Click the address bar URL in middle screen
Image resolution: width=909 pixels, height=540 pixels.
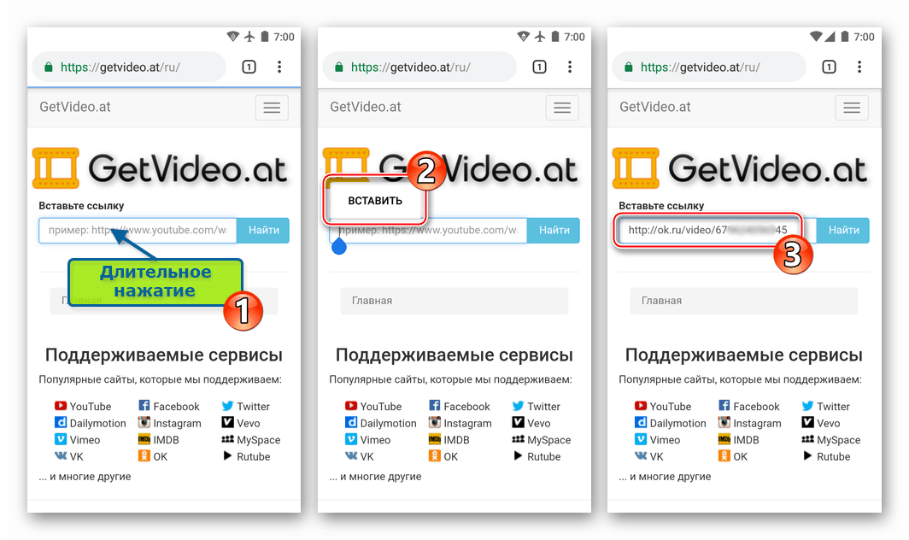(410, 67)
